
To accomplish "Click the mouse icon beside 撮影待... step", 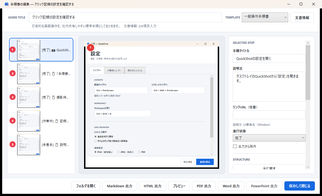I will tap(53, 97).
